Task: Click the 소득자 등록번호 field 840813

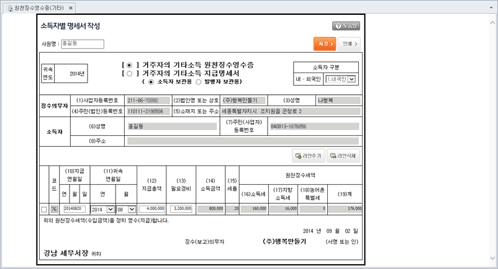Action: tap(314, 126)
